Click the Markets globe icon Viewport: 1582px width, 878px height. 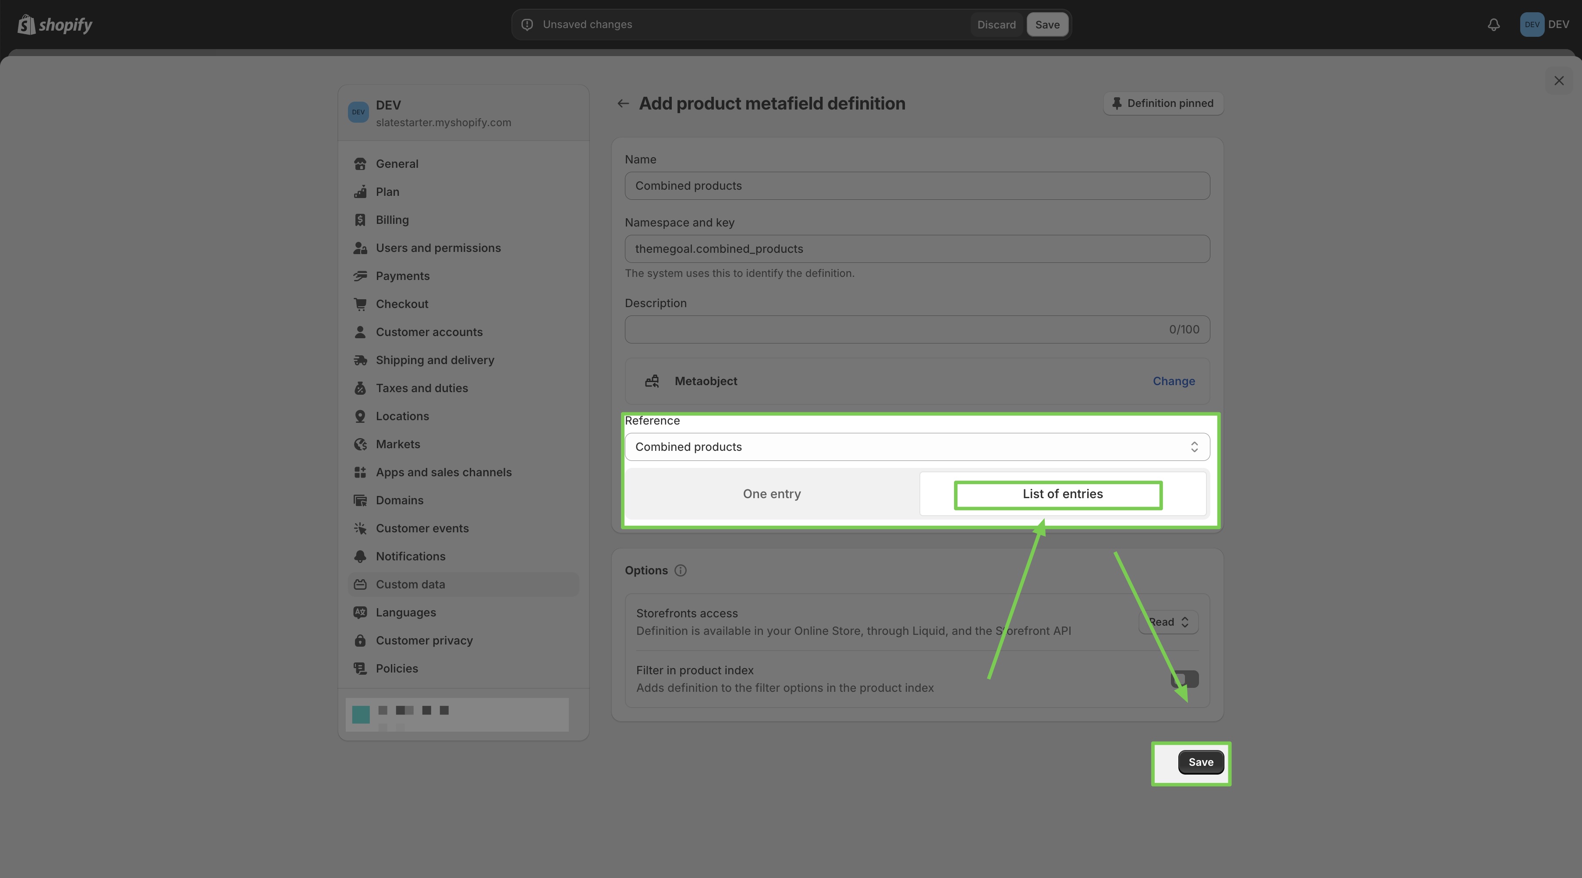(x=361, y=445)
